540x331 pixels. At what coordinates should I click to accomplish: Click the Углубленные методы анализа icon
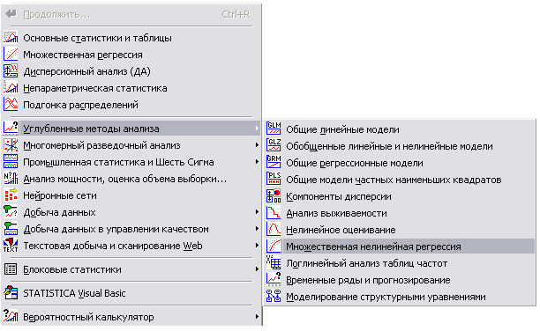[11, 129]
